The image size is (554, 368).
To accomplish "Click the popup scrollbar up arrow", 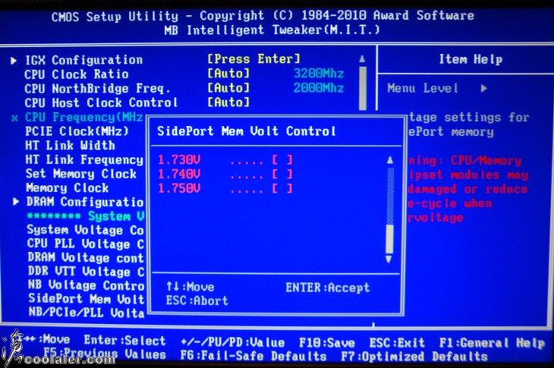I will pyautogui.click(x=390, y=160).
